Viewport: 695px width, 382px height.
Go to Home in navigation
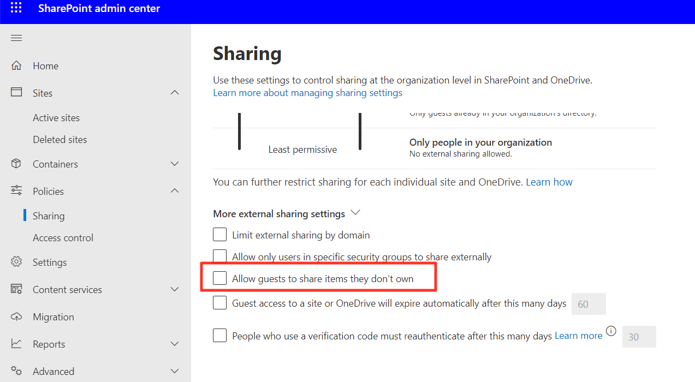coord(45,66)
